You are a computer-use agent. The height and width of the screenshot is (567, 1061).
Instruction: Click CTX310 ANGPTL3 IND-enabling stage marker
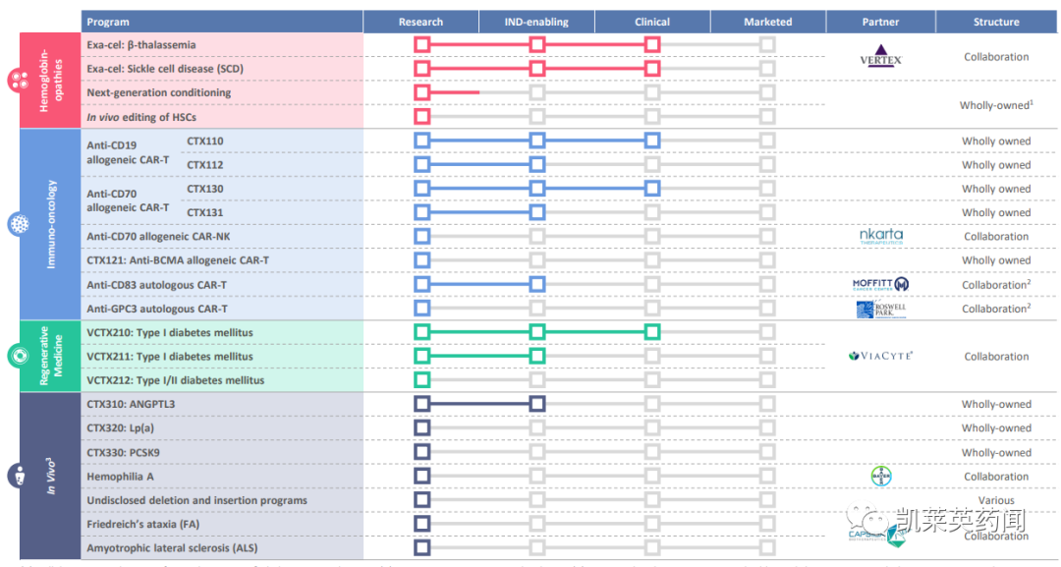click(536, 404)
